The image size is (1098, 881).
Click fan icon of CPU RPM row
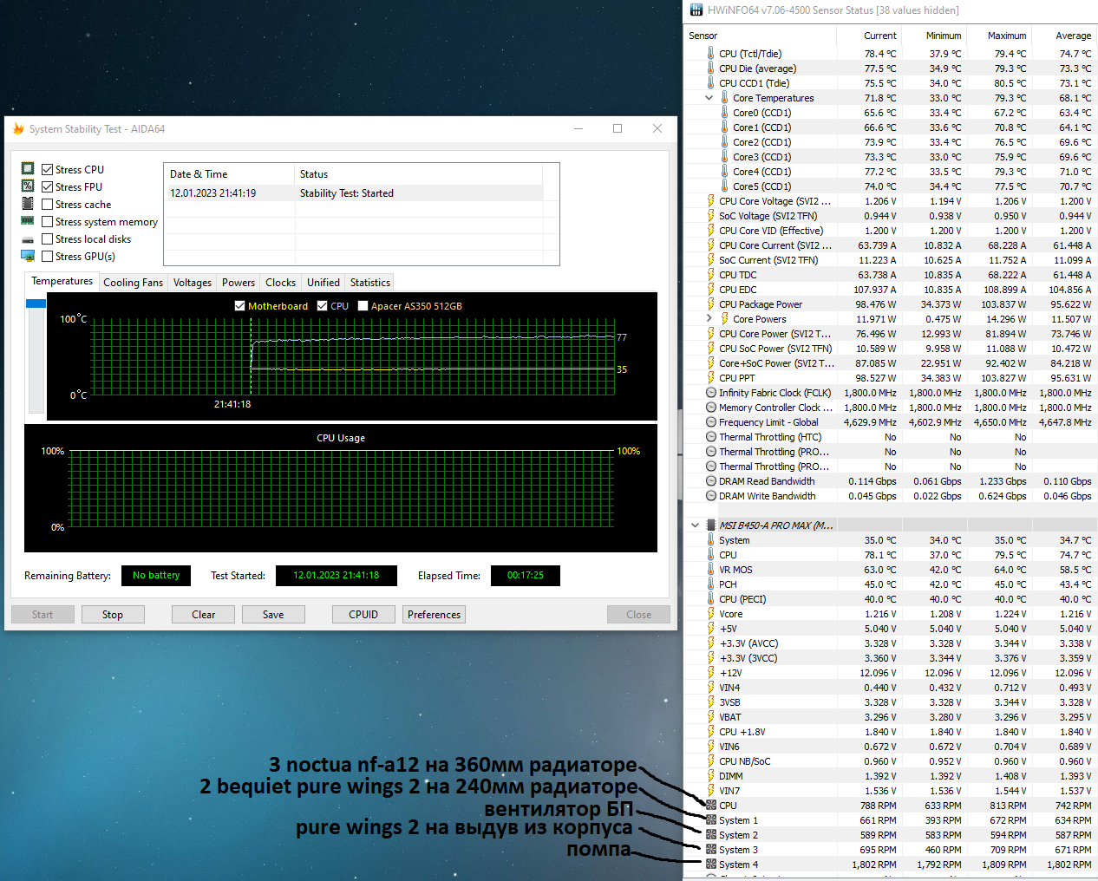coord(711,806)
